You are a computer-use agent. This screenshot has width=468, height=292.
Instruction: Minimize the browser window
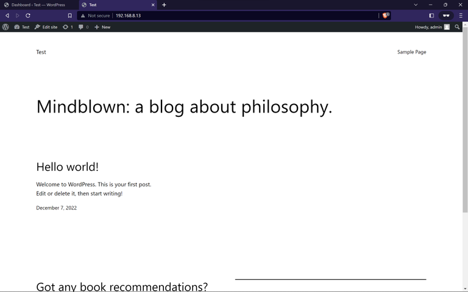click(x=430, y=5)
